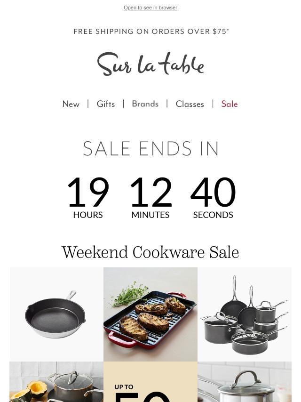Click the free shipping over $75 banner
Image resolution: width=301 pixels, height=402 pixels.
pos(151,31)
